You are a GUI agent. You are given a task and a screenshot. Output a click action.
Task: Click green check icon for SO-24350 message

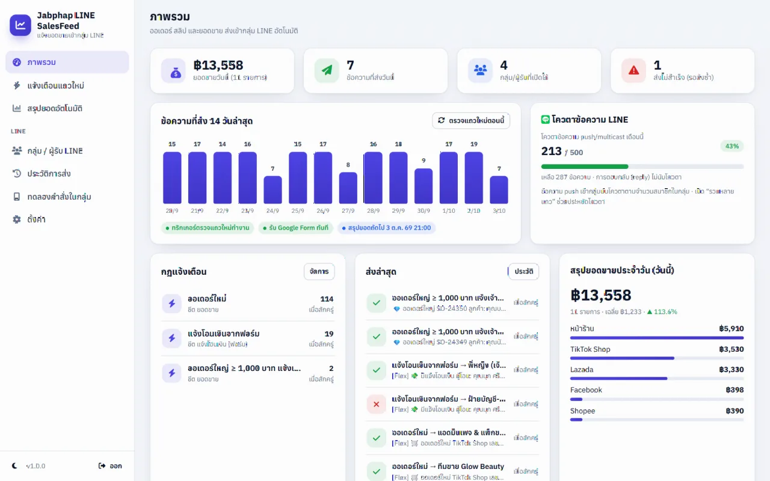point(377,303)
